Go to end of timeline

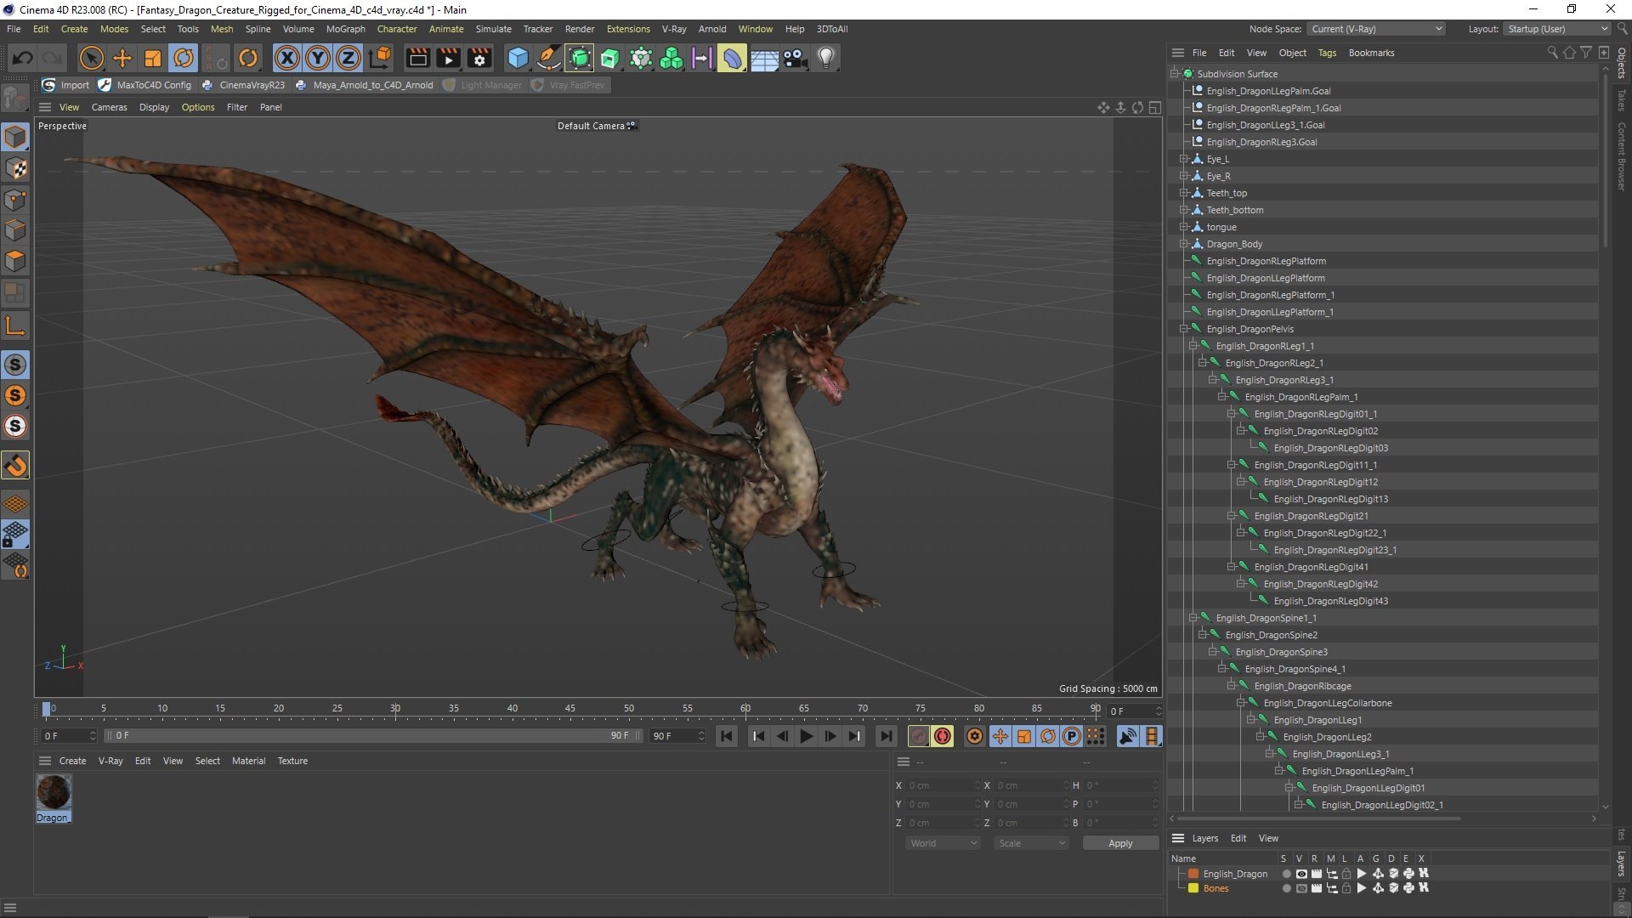pos(886,736)
